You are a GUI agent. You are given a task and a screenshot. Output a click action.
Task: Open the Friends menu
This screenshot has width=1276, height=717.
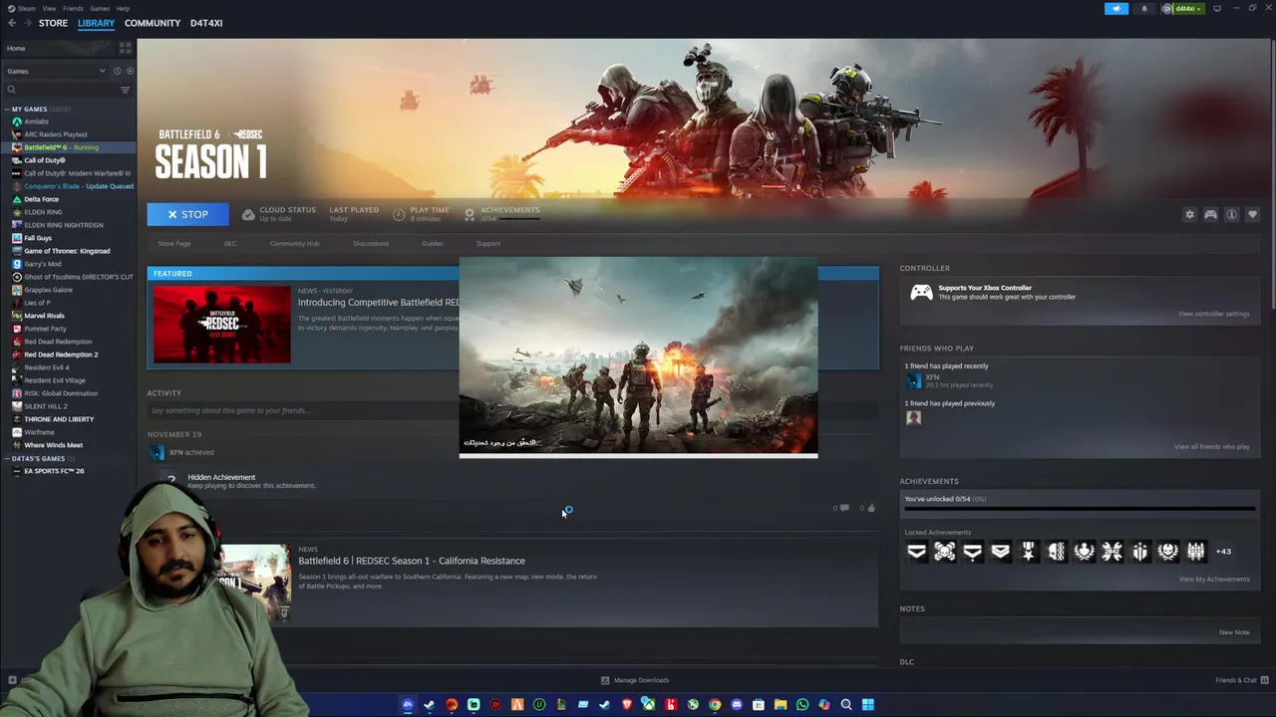[x=73, y=8]
